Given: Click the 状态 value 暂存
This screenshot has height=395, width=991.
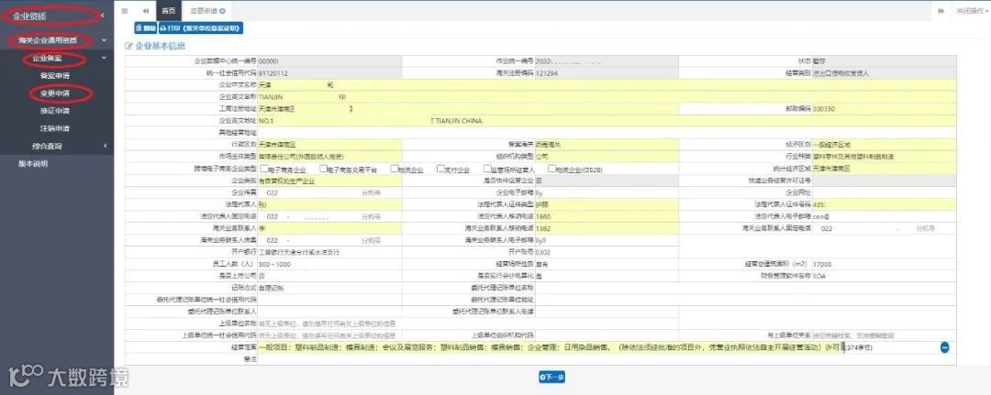Looking at the screenshot, I should tap(819, 61).
